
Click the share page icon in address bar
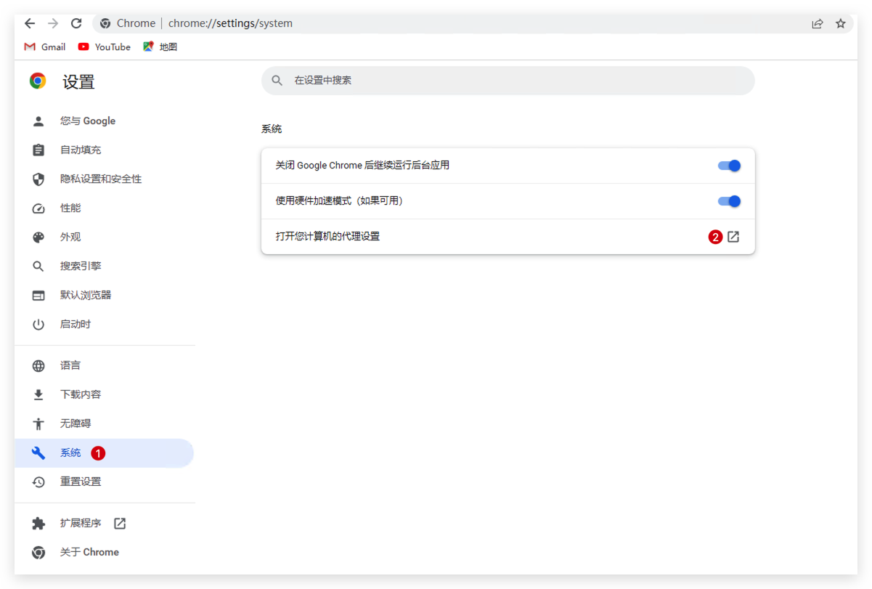[818, 23]
